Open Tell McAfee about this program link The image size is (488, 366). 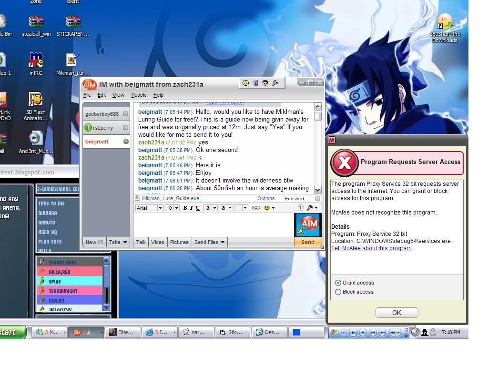click(x=372, y=248)
